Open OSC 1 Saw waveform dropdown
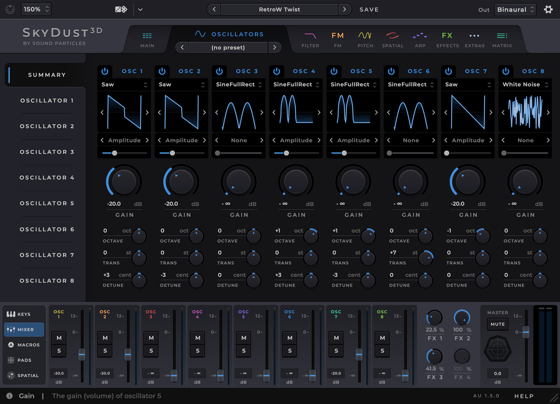The width and height of the screenshot is (560, 404). 124,84
